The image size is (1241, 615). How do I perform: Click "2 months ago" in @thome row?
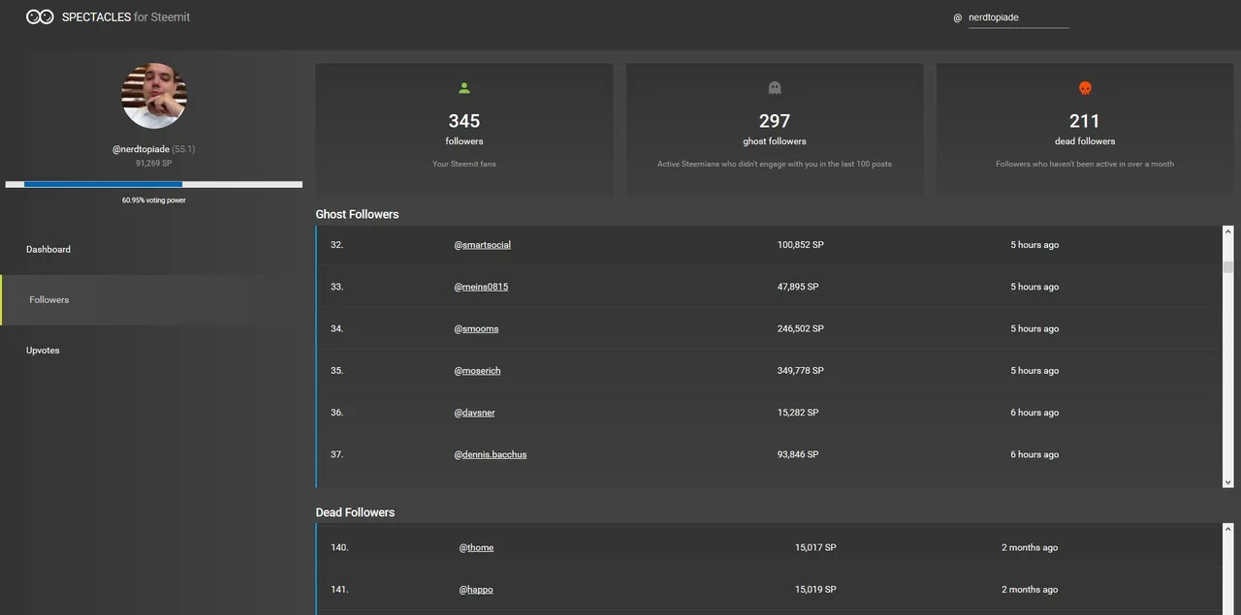pyautogui.click(x=1030, y=548)
